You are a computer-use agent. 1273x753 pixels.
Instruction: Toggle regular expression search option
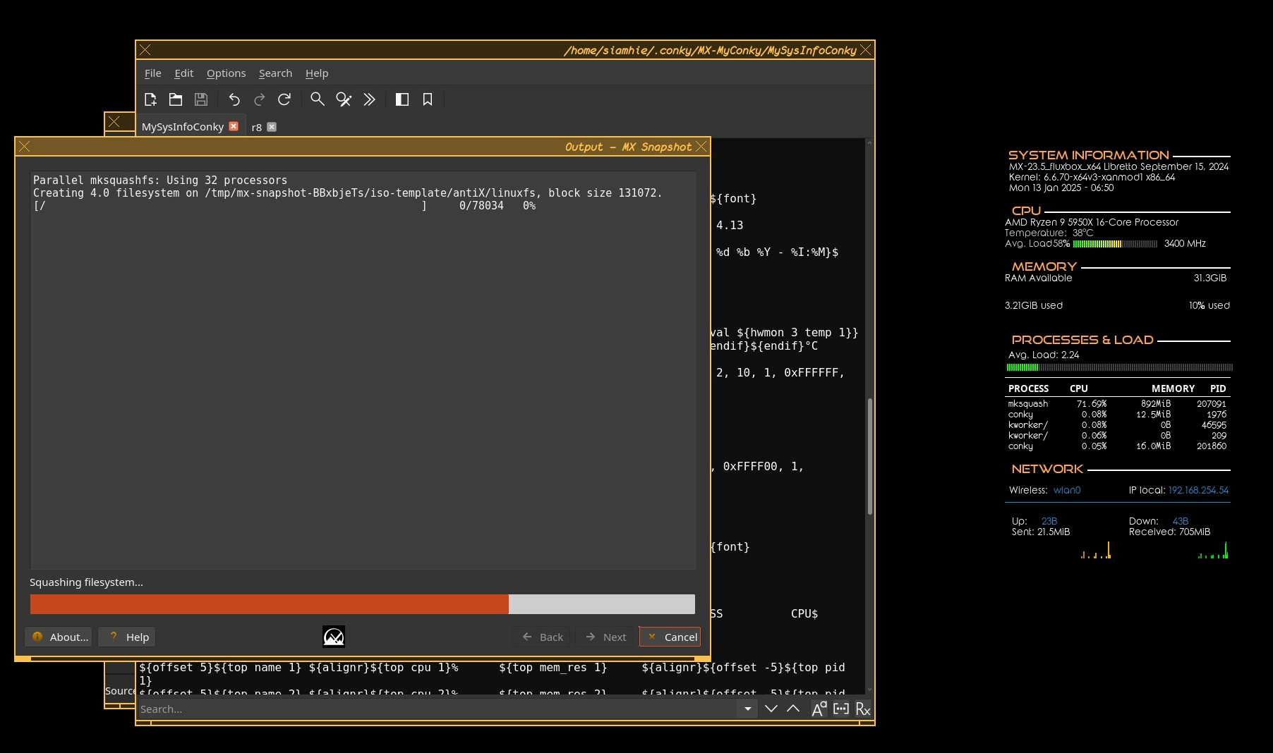pyautogui.click(x=863, y=709)
